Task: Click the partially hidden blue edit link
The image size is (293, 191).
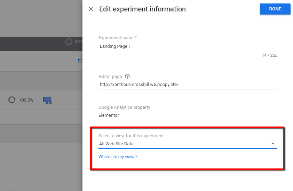Action: coord(80,61)
